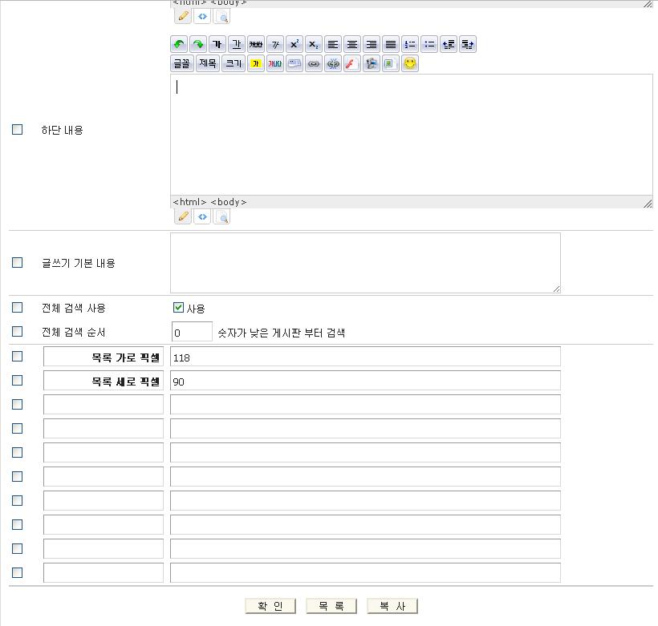658x626 pixels.
Task: Click the green Undo arrow icon
Action: pyautogui.click(x=179, y=44)
